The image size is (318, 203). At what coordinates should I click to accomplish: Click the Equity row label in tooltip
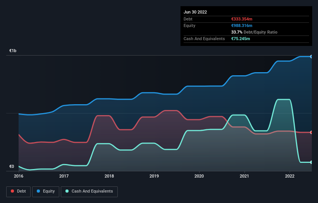(x=189, y=25)
